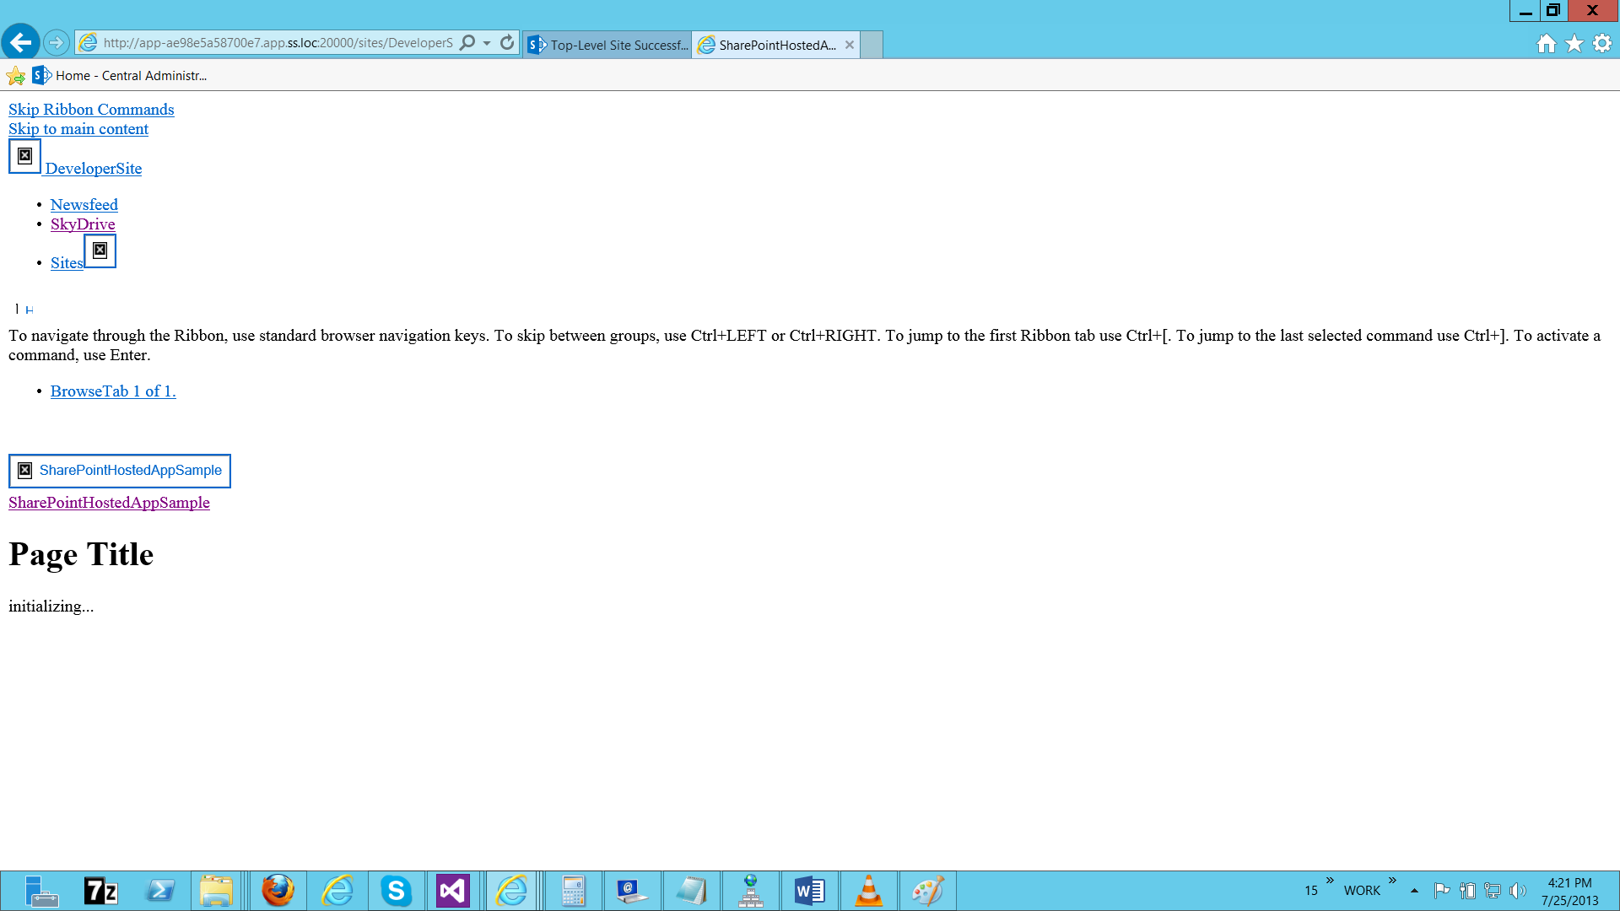Click the BrowseTab 1 of 1 link
1620x911 pixels.
(113, 391)
